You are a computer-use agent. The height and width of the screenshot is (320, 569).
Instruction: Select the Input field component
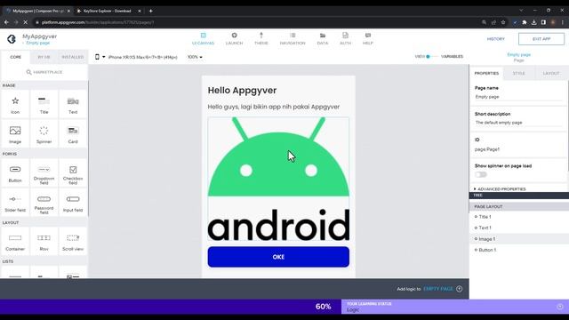coord(73,203)
